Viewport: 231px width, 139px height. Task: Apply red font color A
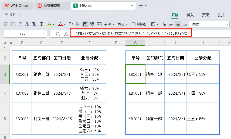pyautogui.click(x=60, y=24)
